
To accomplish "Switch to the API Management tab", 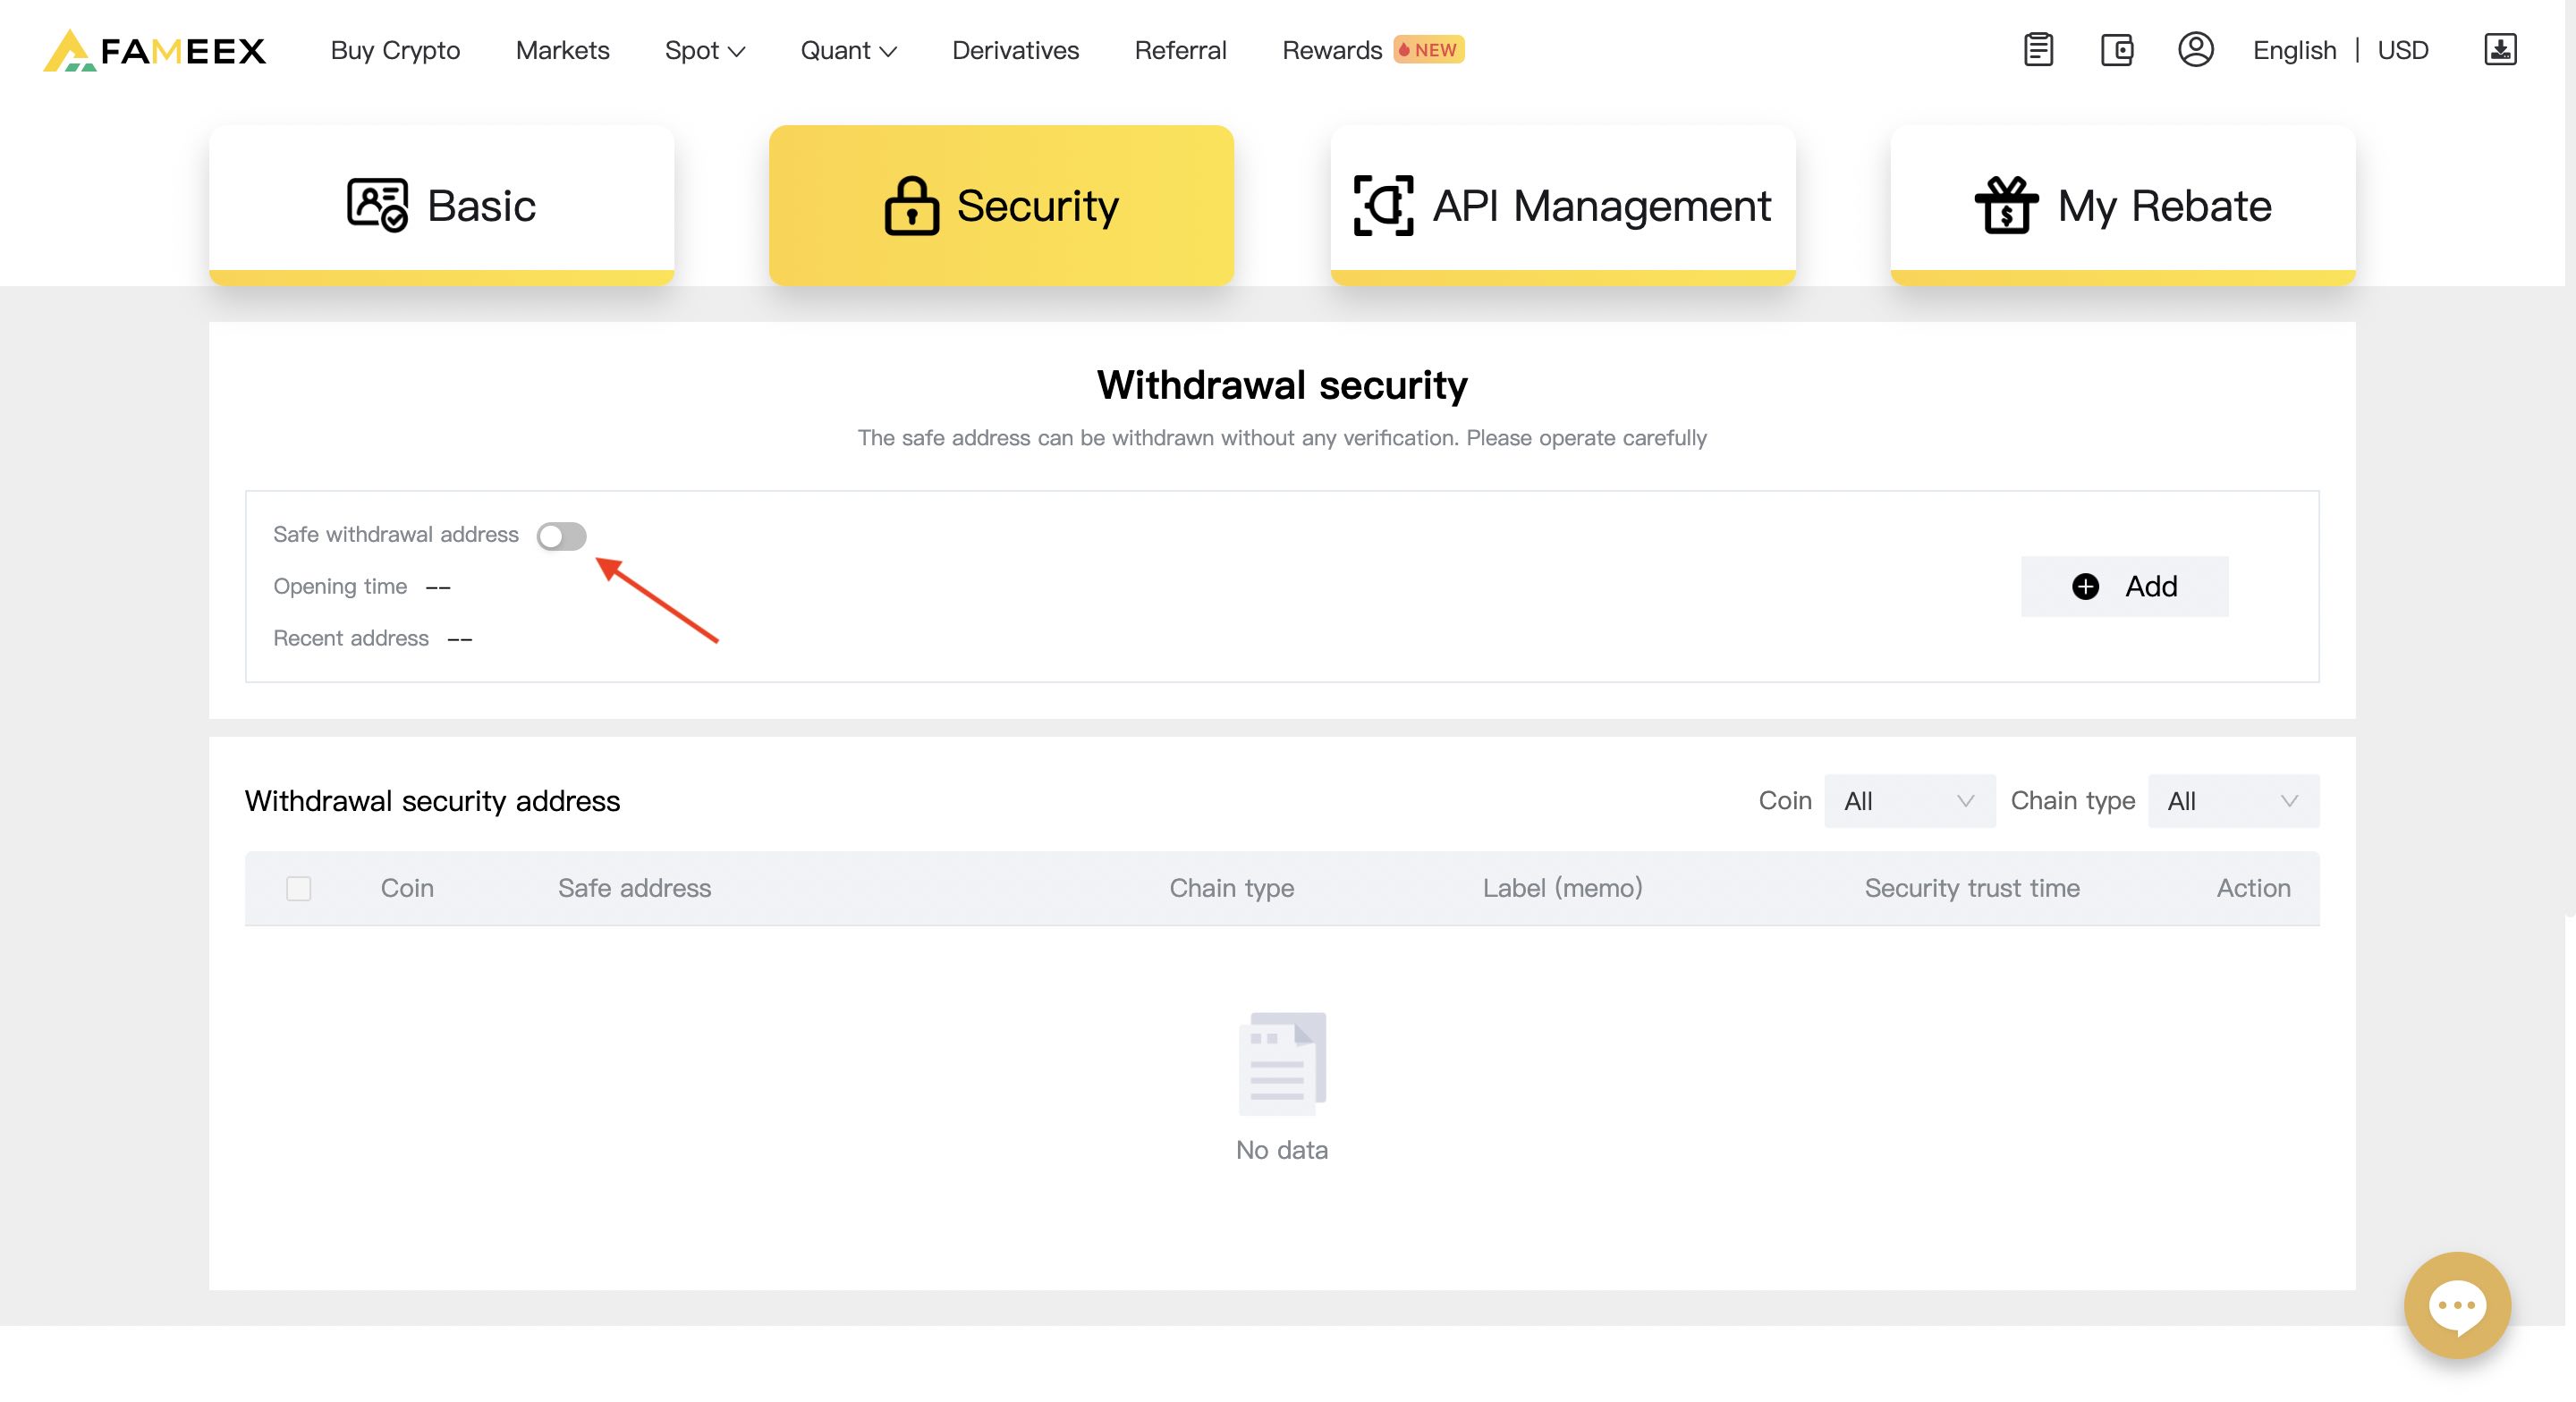I will coord(1563,205).
